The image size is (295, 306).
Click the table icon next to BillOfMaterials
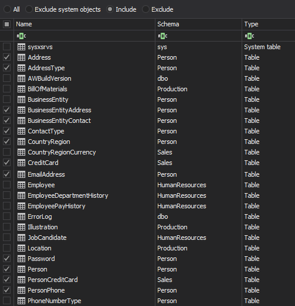(x=21, y=89)
